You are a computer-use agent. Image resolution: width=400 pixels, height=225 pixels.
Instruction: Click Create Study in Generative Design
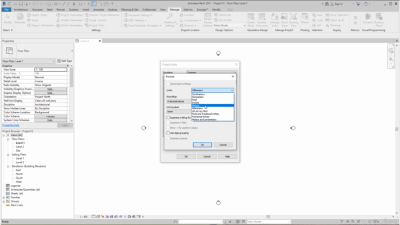(x=251, y=20)
